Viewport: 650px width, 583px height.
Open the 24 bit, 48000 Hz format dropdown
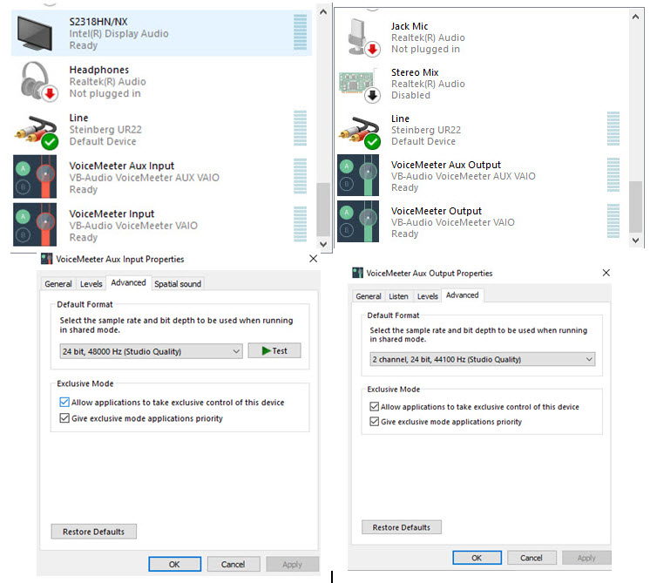tap(151, 351)
